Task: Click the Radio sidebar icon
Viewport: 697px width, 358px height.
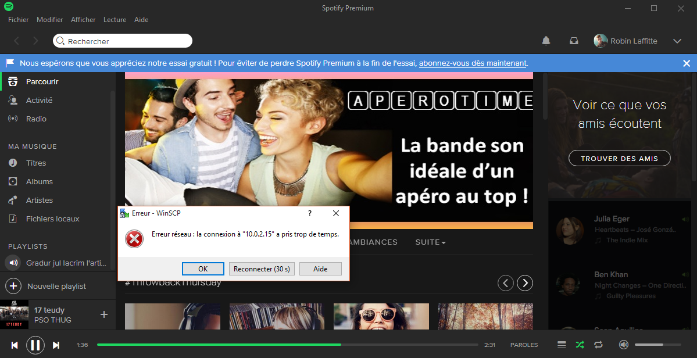Action: [x=13, y=119]
